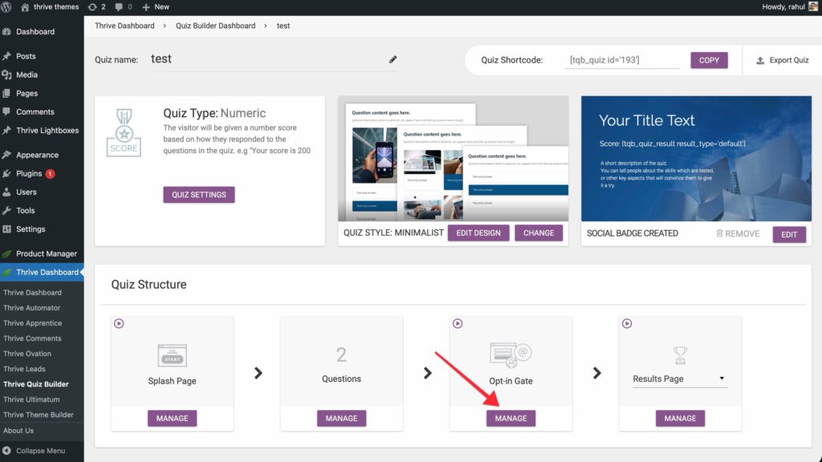Click the quiz shortcode text field
The image size is (822, 462).
[x=621, y=60]
